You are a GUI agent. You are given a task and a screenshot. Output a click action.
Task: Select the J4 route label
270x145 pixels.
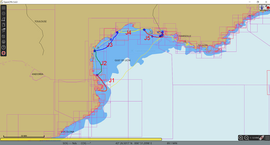pyautogui.click(x=128, y=32)
